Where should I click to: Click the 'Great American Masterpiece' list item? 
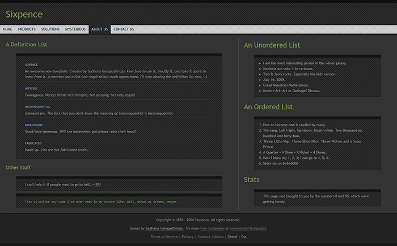(x=286, y=85)
